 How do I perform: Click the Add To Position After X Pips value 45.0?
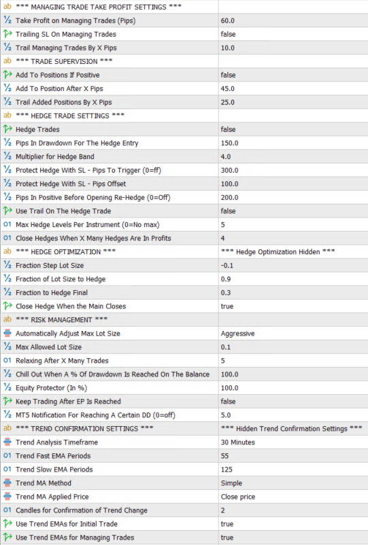227,88
